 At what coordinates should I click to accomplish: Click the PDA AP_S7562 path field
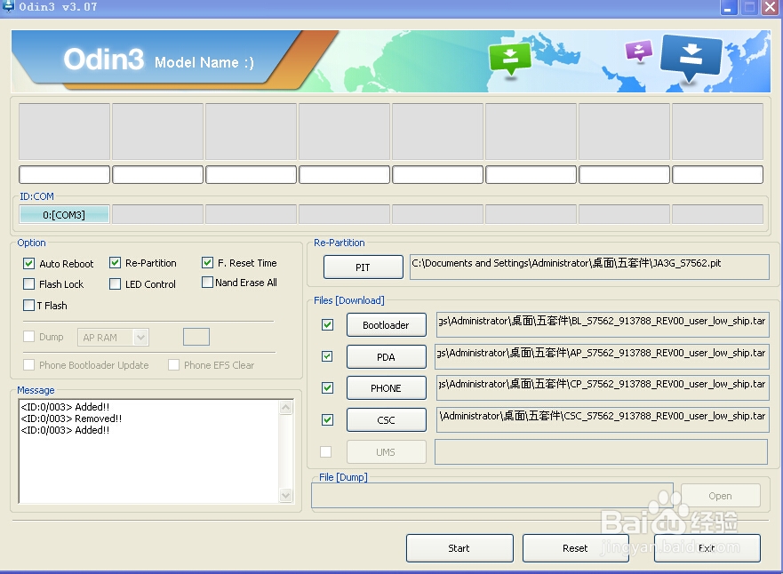pyautogui.click(x=603, y=357)
